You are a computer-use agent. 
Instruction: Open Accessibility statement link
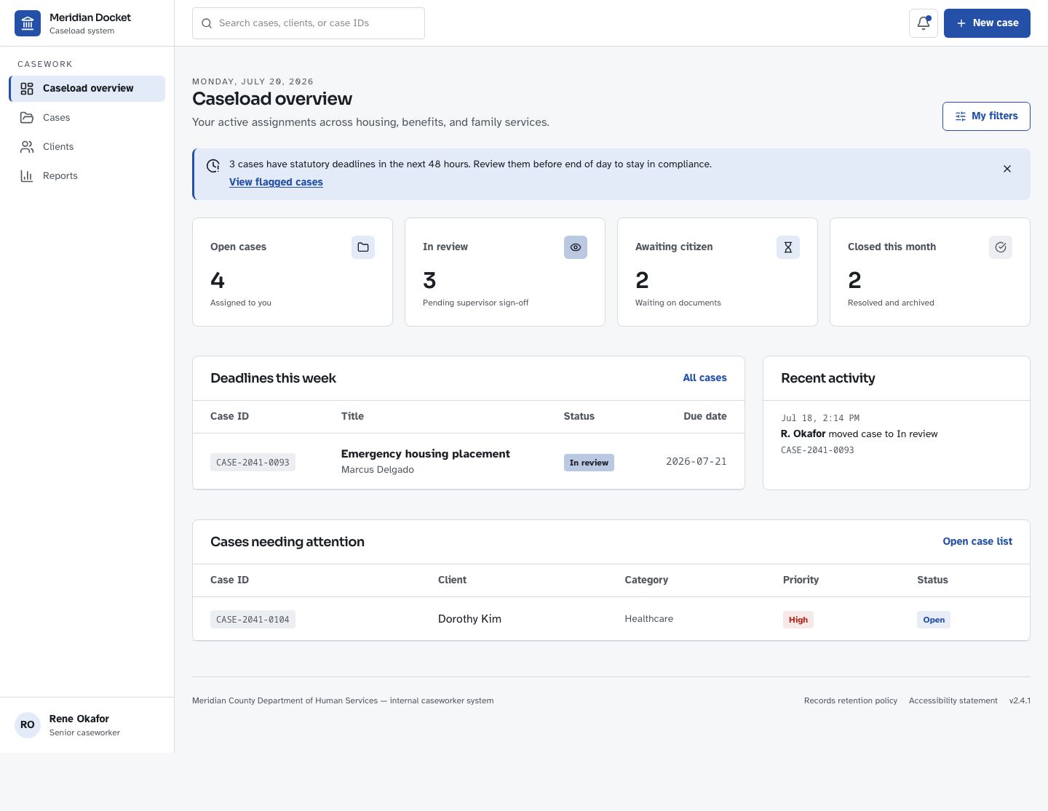click(953, 700)
